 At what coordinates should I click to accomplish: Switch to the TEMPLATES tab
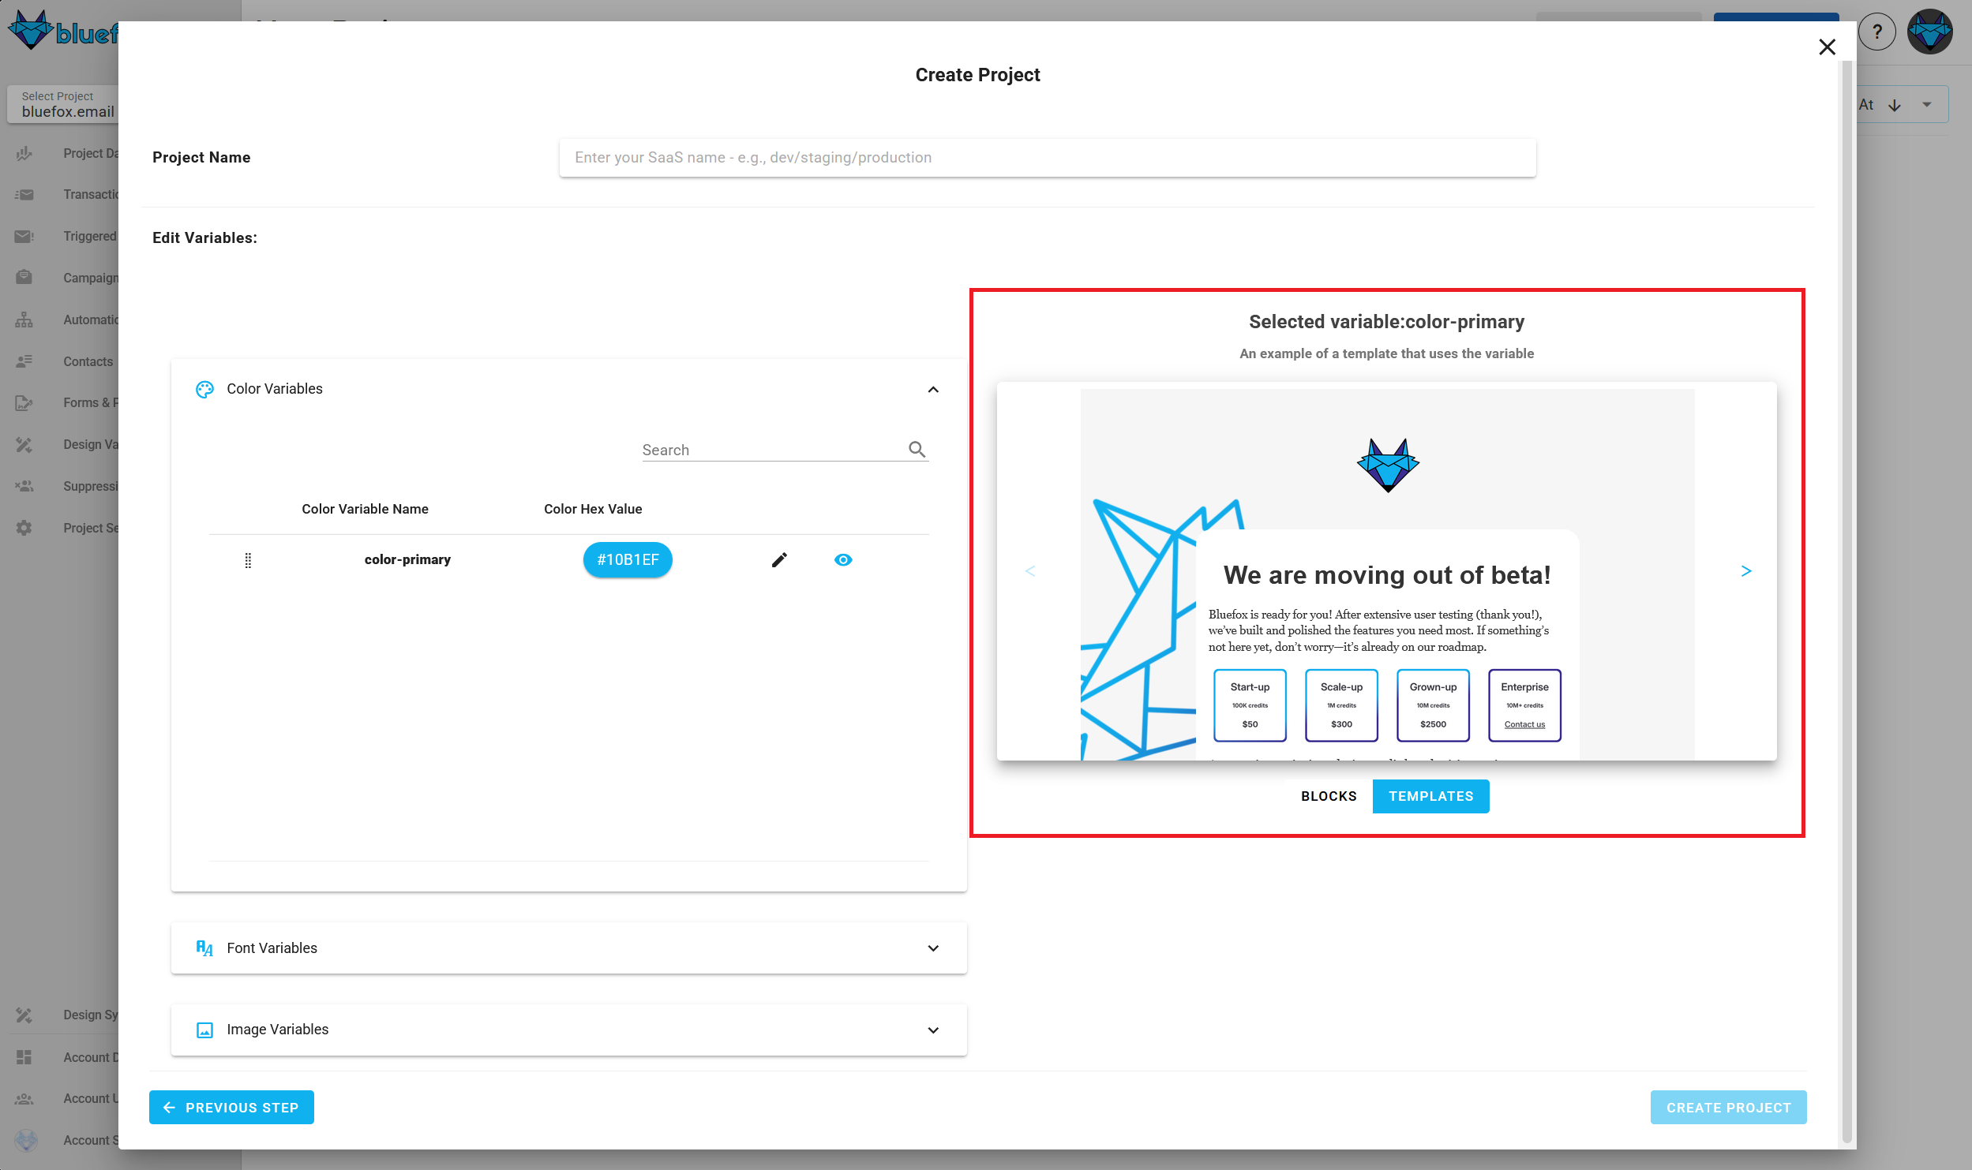[1430, 796]
